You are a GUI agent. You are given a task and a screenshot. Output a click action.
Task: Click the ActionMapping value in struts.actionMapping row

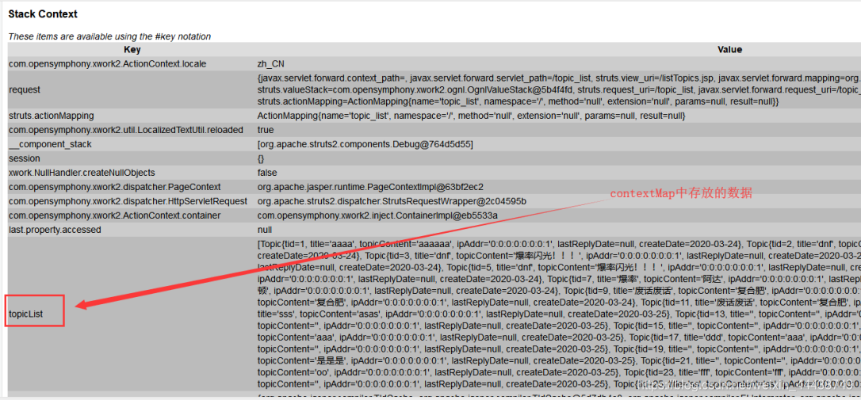[471, 116]
